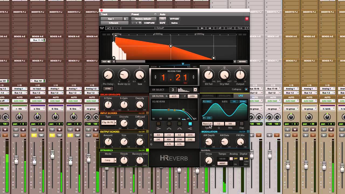Click the decay end handle in display
Image resolution: width=345 pixels, height=194 pixels.
pyautogui.click(x=214, y=58)
